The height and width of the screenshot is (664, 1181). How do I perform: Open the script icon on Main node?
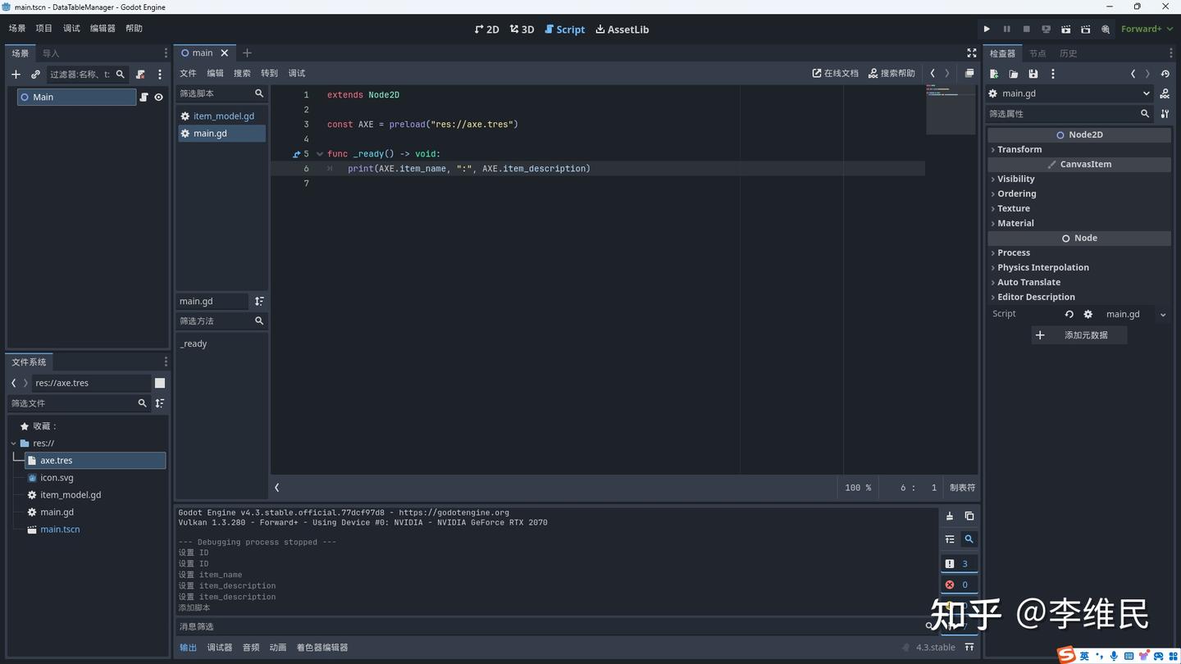point(144,97)
